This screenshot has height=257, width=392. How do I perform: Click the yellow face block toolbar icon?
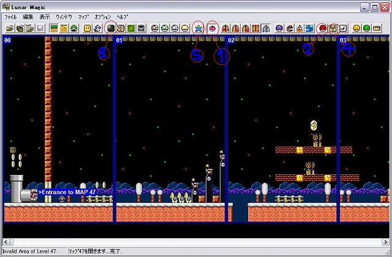pos(87,29)
